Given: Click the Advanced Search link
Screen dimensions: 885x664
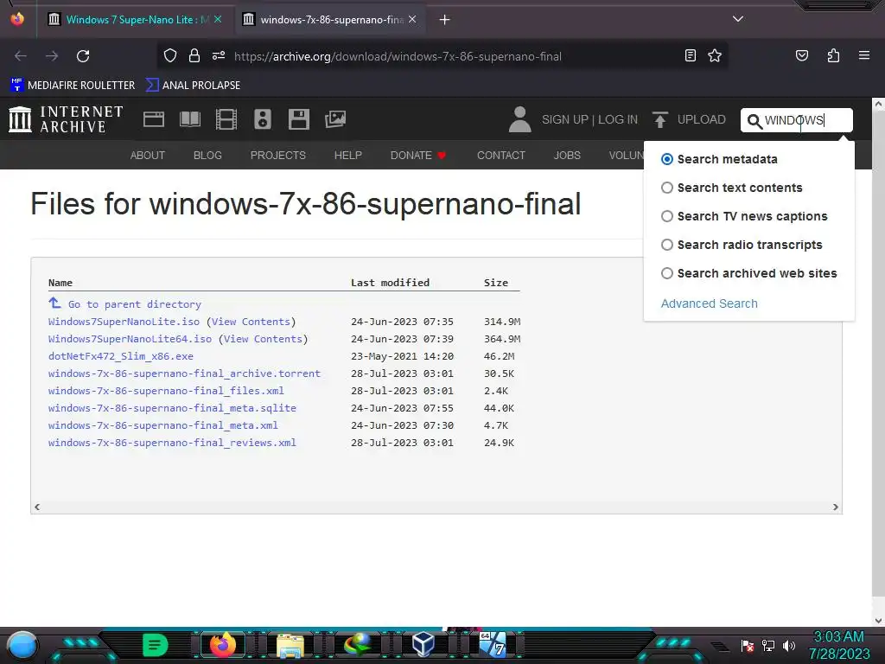Looking at the screenshot, I should click(709, 303).
